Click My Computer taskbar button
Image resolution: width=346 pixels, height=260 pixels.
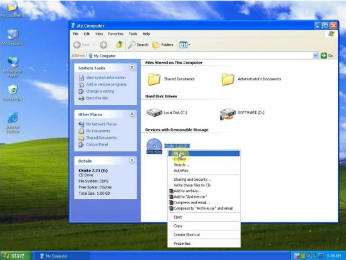click(x=63, y=256)
